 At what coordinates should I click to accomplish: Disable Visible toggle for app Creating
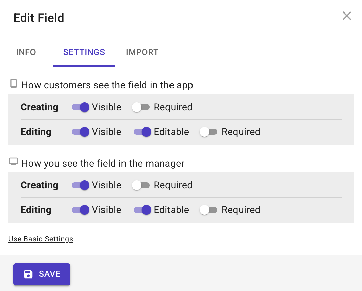click(x=81, y=107)
